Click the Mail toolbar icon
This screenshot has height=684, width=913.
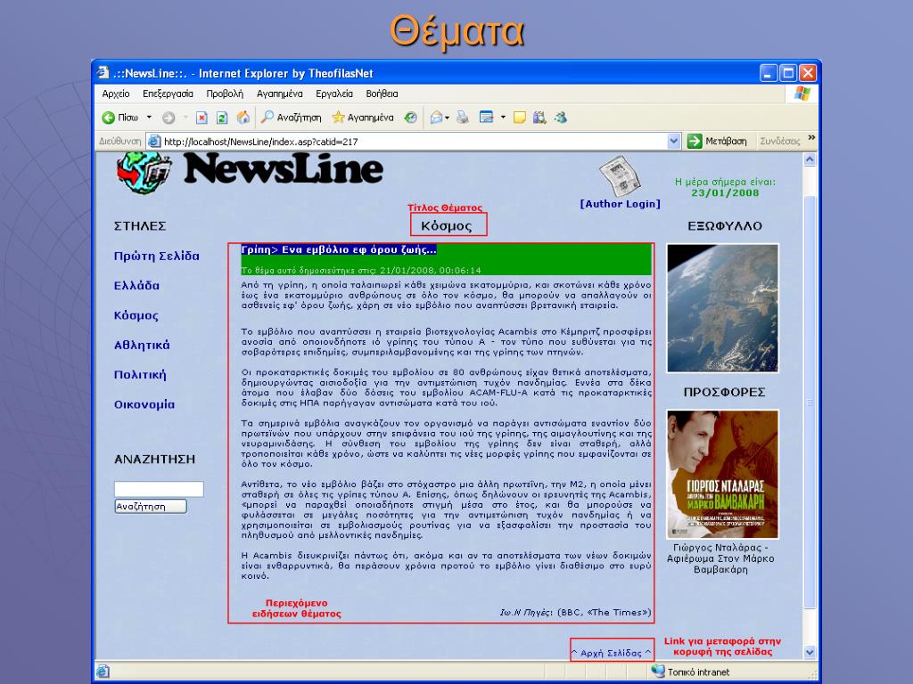(x=437, y=118)
